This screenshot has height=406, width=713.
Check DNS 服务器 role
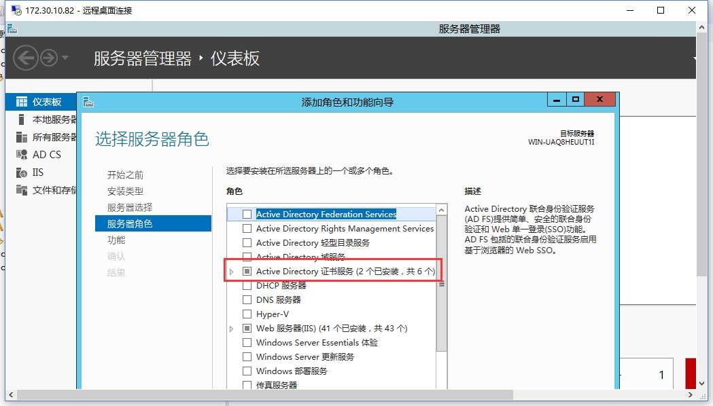point(247,299)
